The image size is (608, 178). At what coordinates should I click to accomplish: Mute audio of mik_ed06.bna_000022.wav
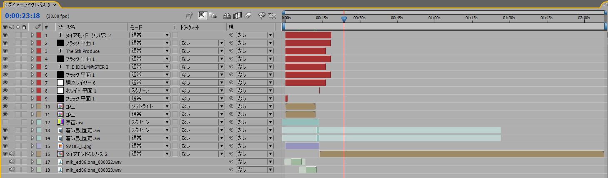pyautogui.click(x=12, y=162)
